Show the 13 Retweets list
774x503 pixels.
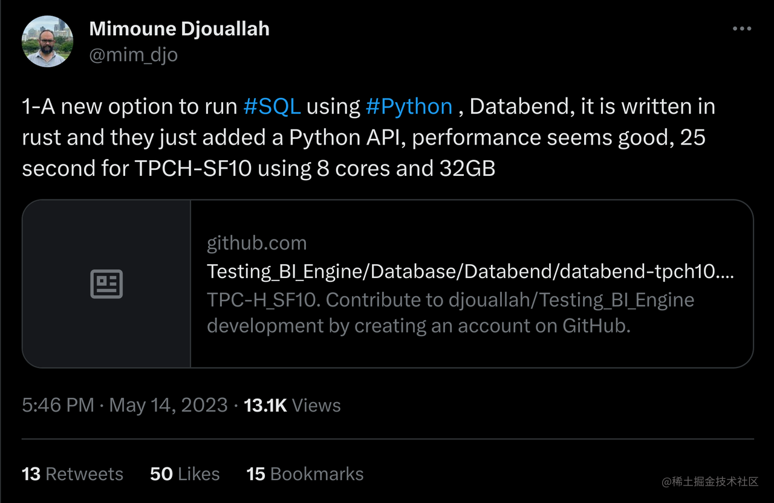point(73,474)
